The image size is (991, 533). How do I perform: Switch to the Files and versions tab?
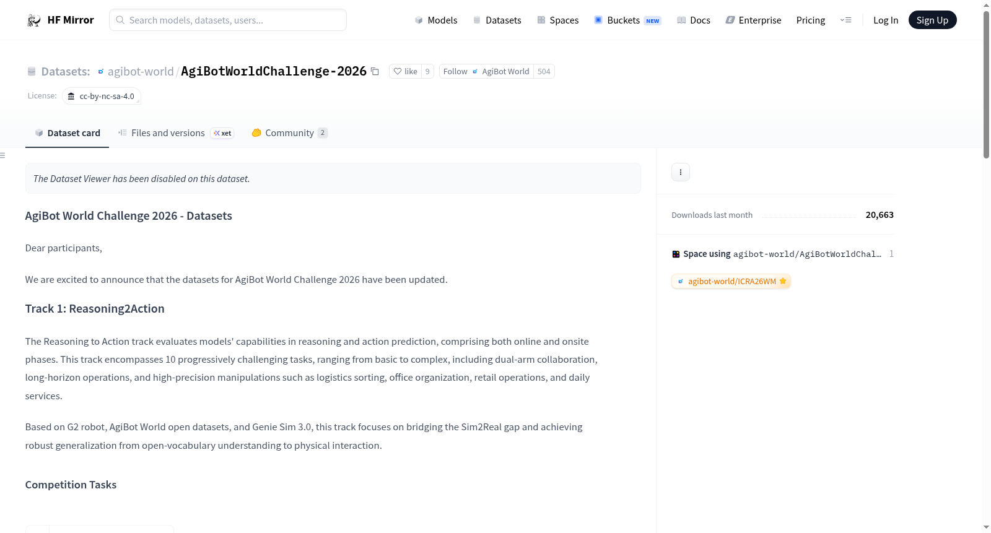click(176, 133)
